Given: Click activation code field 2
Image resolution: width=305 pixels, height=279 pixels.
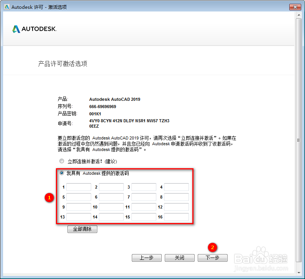Looking at the screenshot, I should point(111,187).
